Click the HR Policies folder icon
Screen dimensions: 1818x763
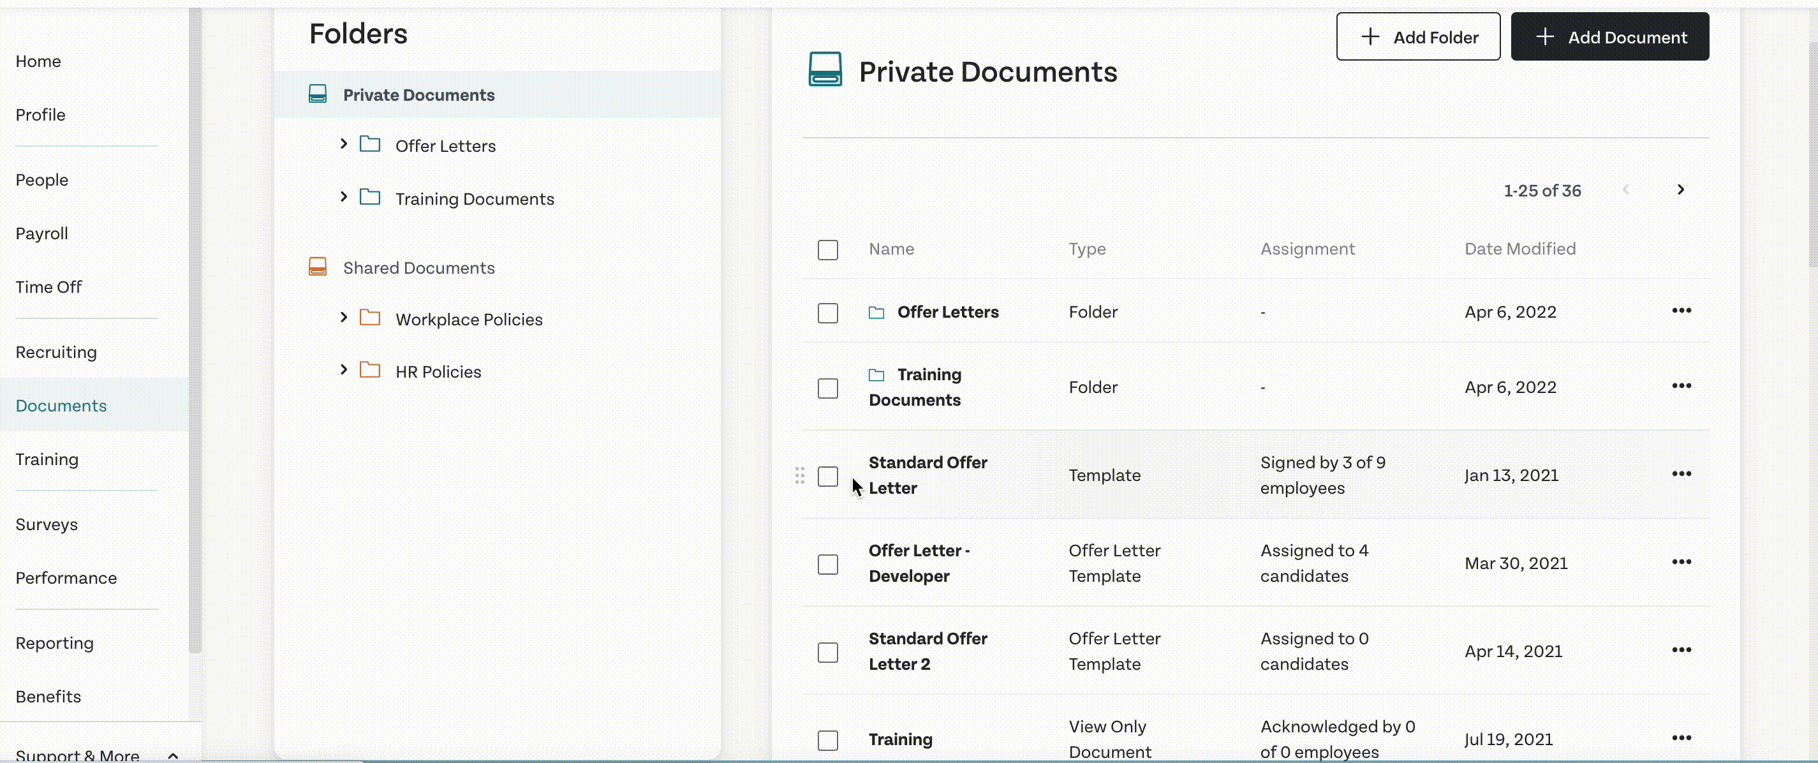[370, 371]
